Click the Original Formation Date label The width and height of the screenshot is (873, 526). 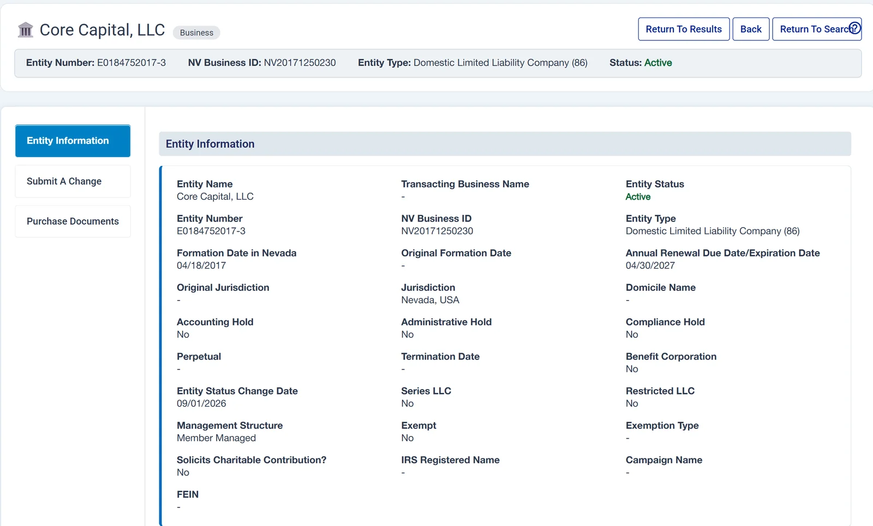(456, 253)
